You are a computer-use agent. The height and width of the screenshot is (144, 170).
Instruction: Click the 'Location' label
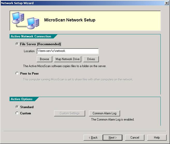click(29, 51)
